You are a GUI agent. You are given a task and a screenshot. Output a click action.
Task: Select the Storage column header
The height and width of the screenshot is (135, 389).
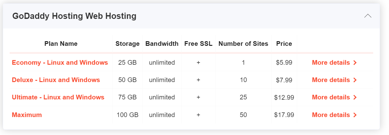coord(128,44)
